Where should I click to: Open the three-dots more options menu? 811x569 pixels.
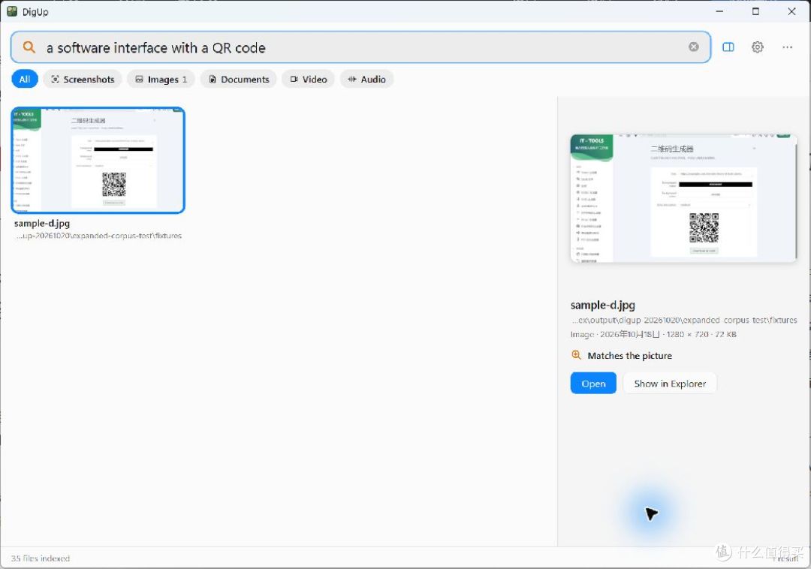pos(787,47)
